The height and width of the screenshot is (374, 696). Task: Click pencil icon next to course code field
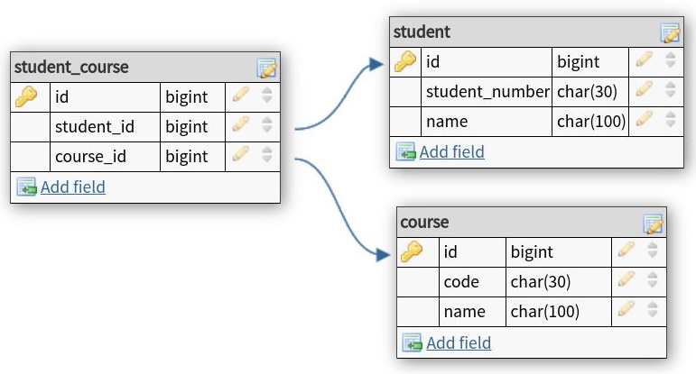[626, 280]
